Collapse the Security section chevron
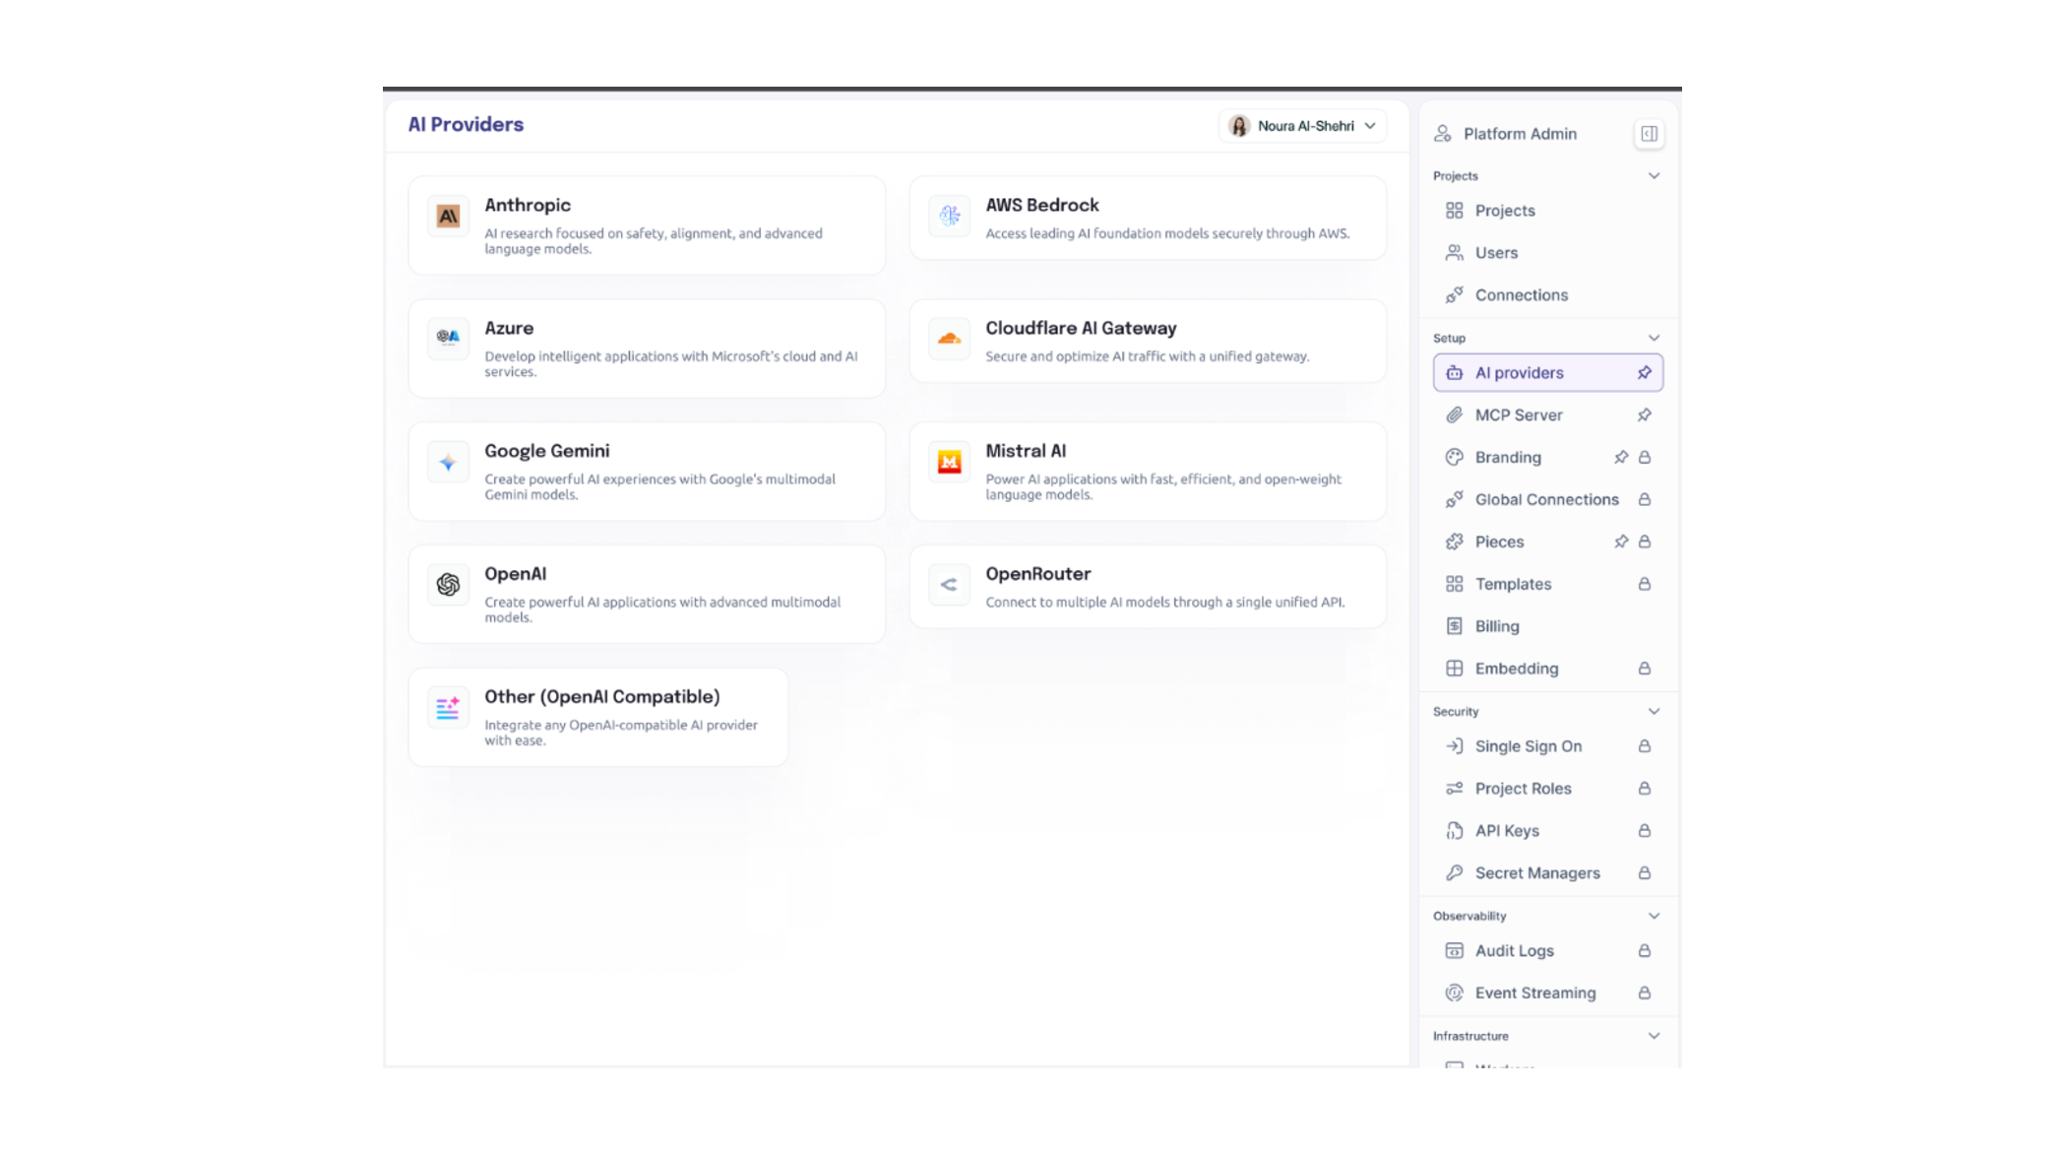The image size is (2064, 1154). (x=1654, y=712)
